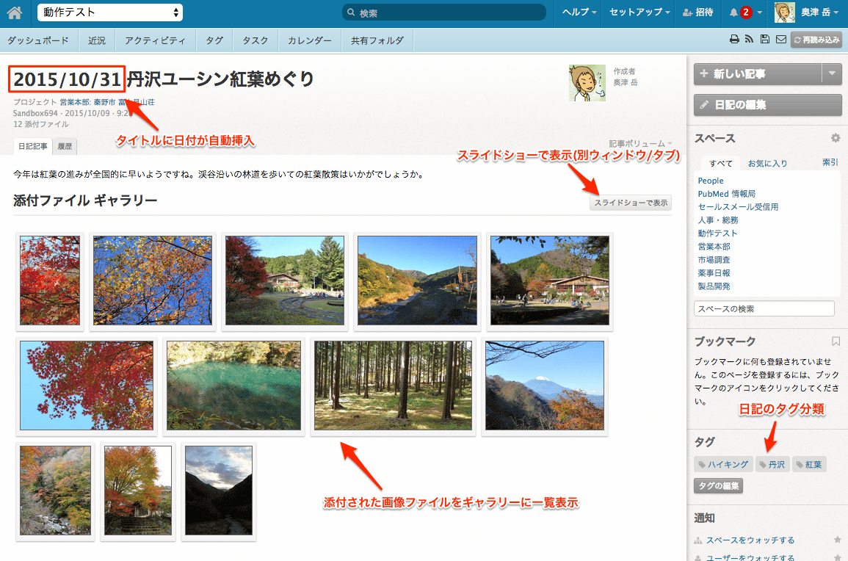
Task: Open the 薬事日報 space
Action: 714,272
